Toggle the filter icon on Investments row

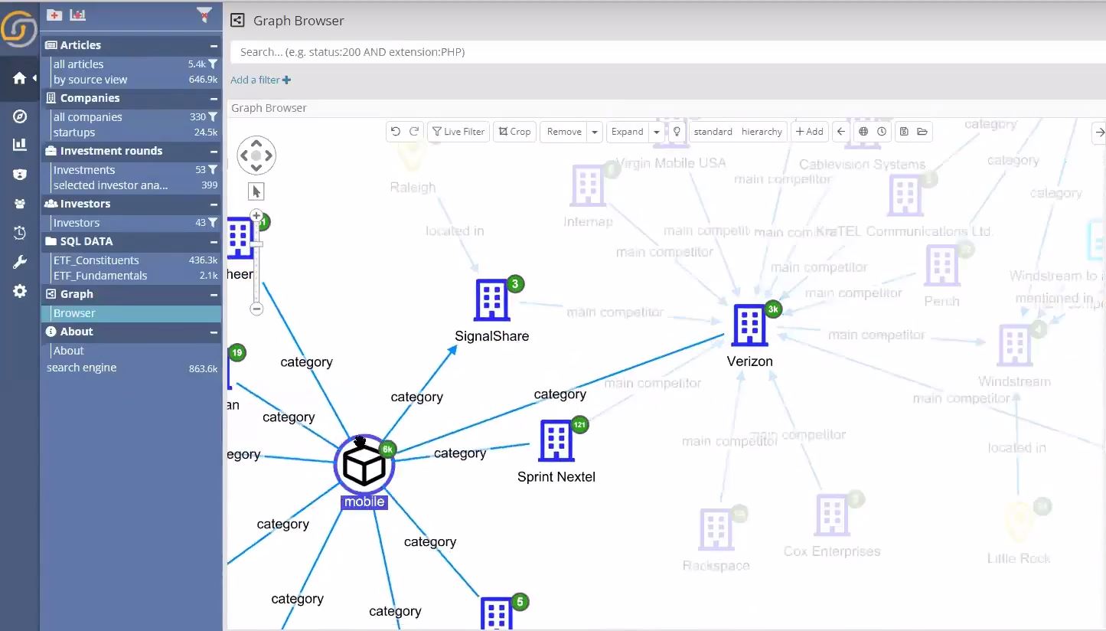(x=213, y=170)
